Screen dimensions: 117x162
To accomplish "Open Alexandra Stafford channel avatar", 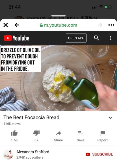I will pyautogui.click(x=8, y=154).
